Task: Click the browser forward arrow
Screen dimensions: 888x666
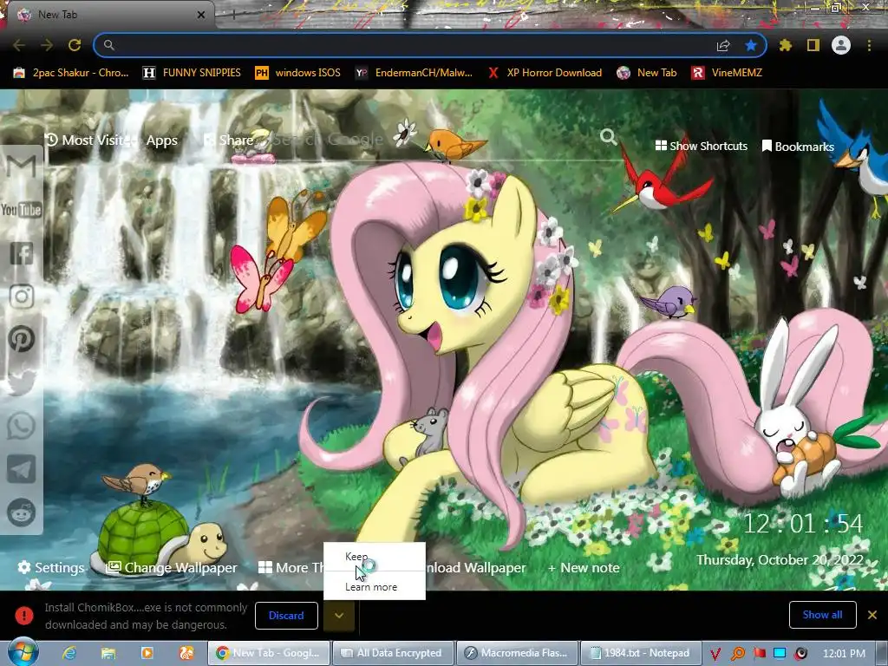Action: pyautogui.click(x=47, y=45)
